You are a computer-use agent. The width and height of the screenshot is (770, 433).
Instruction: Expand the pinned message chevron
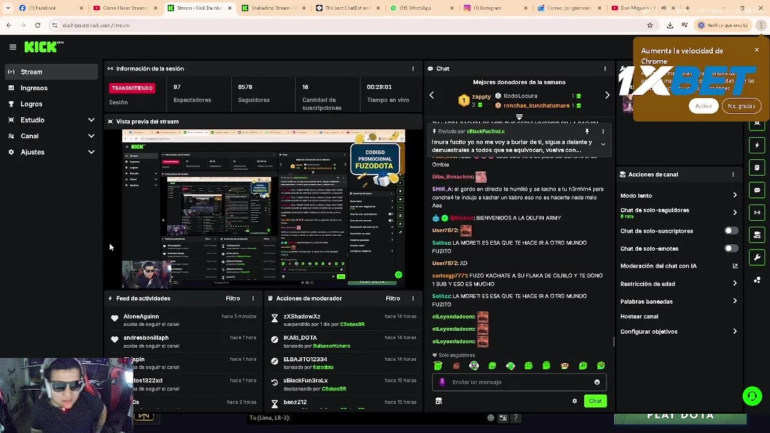pos(603,144)
